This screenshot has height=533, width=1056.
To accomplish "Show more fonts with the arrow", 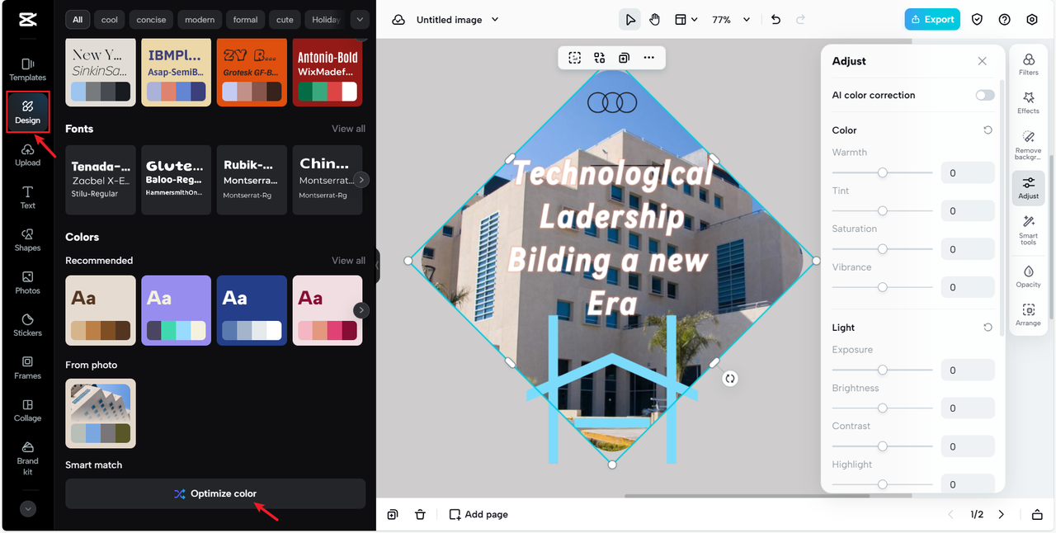I will [362, 180].
